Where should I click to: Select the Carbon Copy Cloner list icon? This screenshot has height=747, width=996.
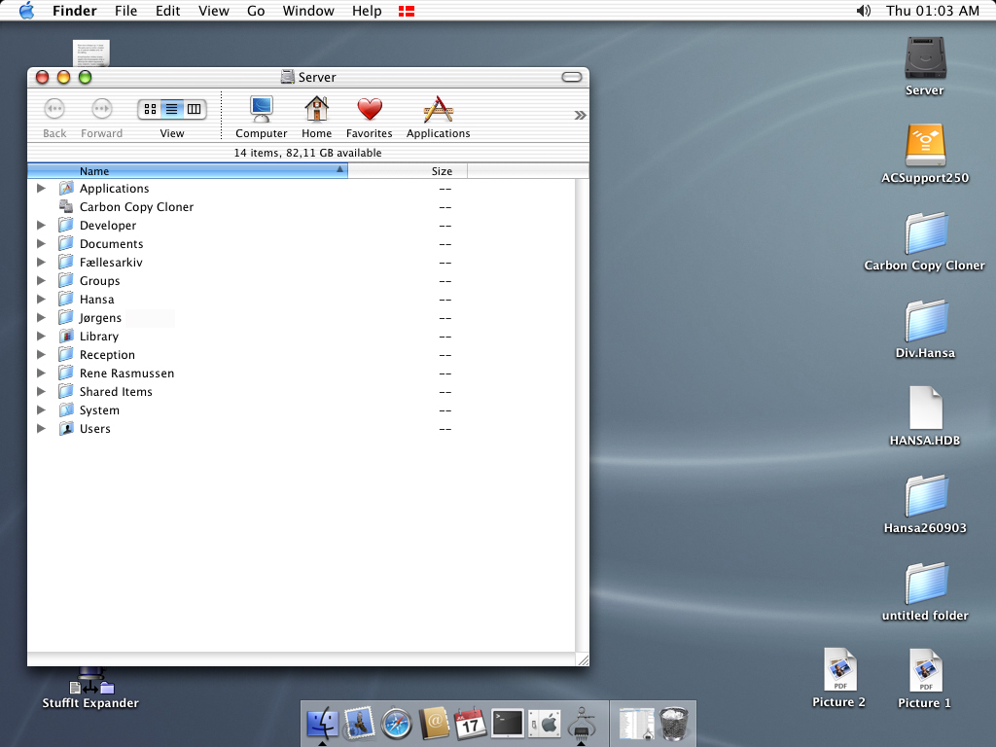pyautogui.click(x=66, y=206)
